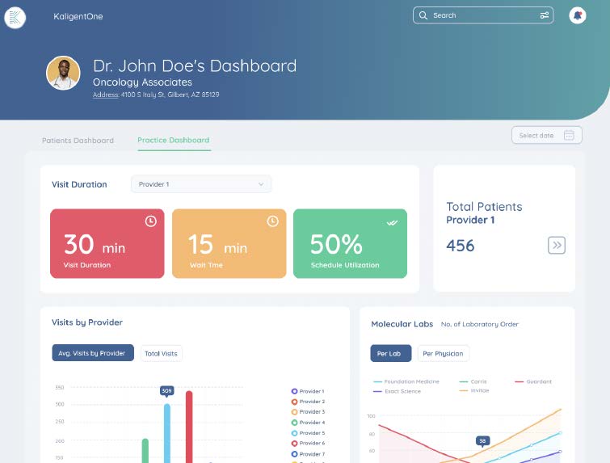Click the clock icon on Visit Duration card
This screenshot has width=610, height=463.
(150, 221)
